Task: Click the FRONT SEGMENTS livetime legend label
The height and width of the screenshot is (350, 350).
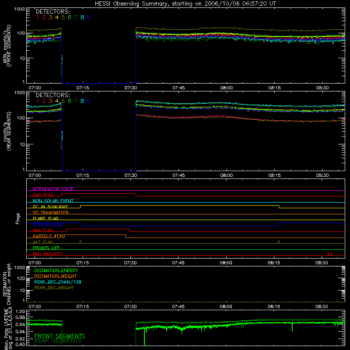Action: point(60,336)
